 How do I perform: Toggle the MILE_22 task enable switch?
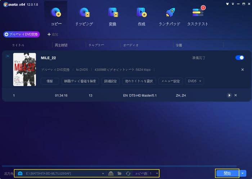click(240, 58)
